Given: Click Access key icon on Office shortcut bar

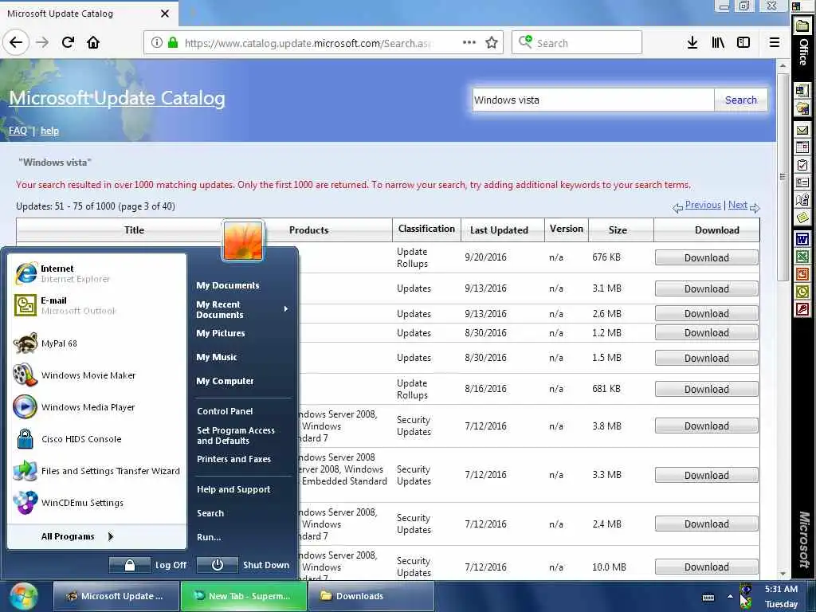Looking at the screenshot, I should point(802,310).
